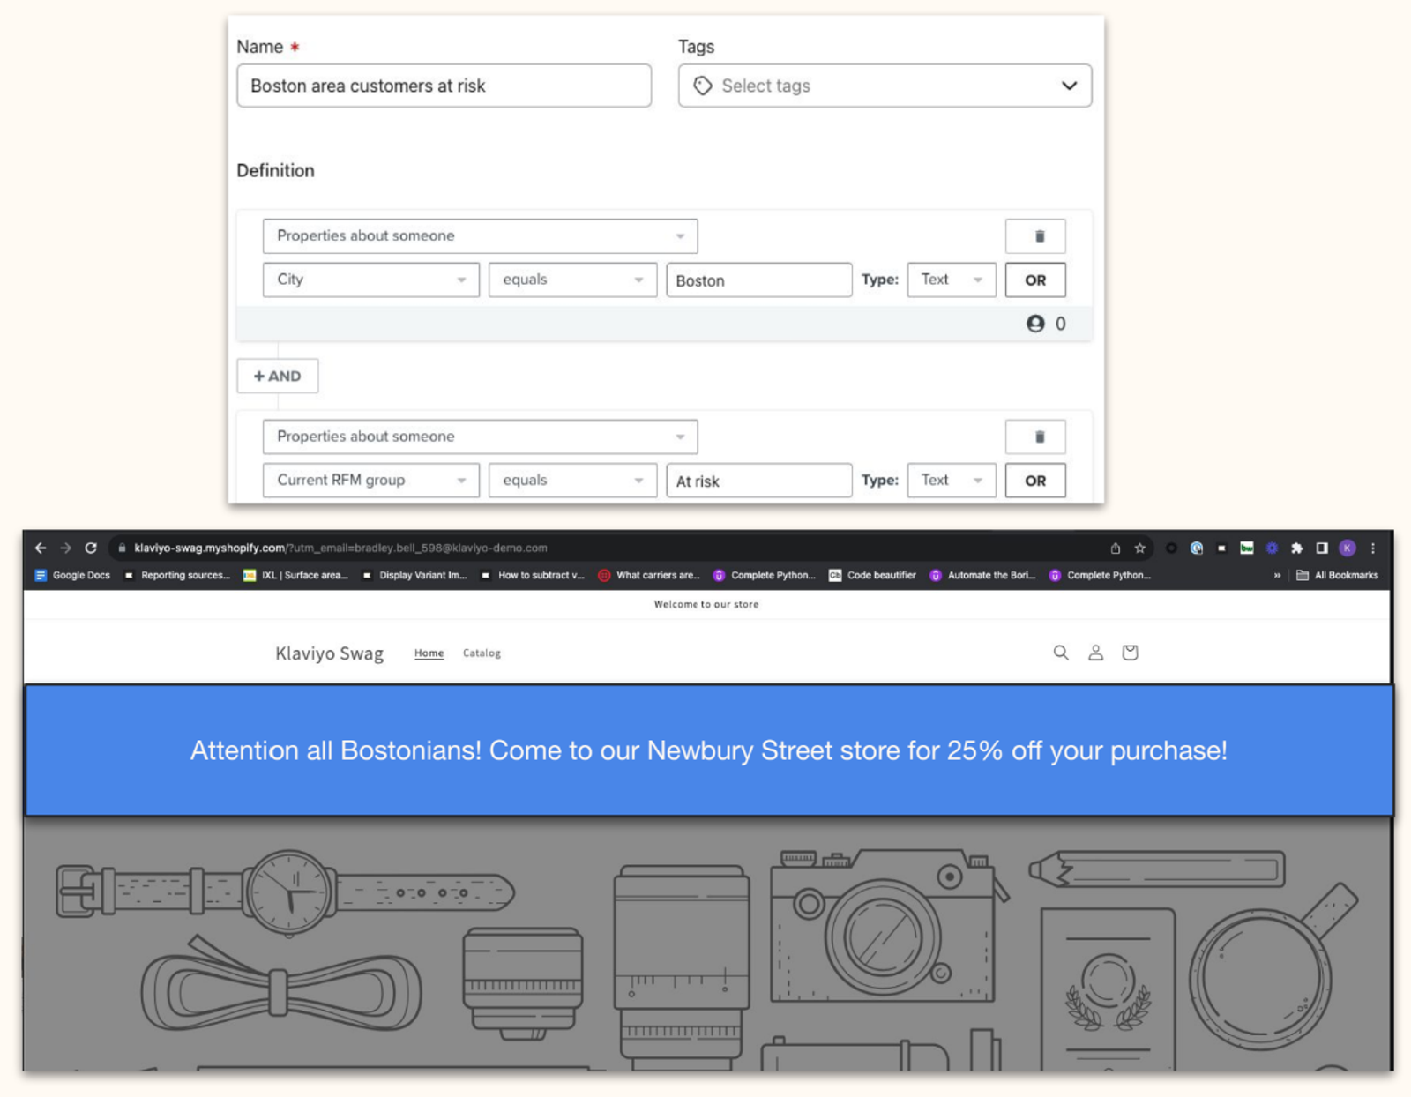This screenshot has height=1097, width=1411.
Task: Edit the Boston value field
Action: click(759, 280)
